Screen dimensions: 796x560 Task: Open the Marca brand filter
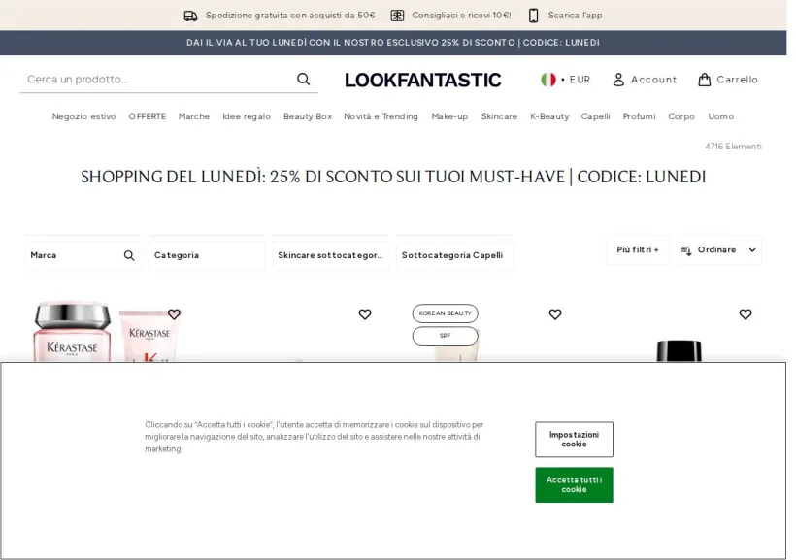tap(83, 255)
